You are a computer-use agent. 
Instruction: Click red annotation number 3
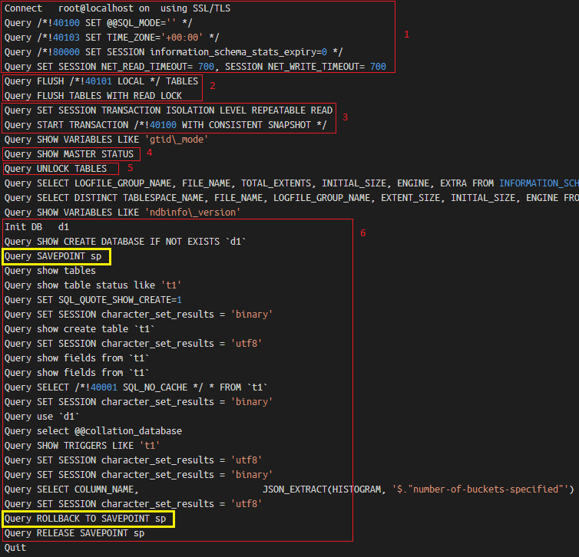[346, 117]
